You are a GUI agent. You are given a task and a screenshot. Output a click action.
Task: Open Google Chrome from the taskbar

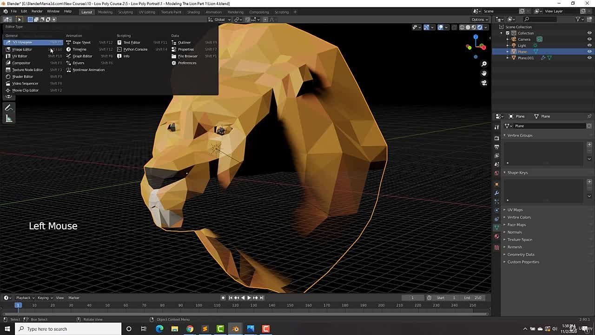coord(190,329)
